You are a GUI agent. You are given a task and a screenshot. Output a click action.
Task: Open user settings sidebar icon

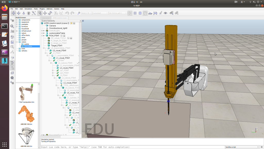[12, 83]
